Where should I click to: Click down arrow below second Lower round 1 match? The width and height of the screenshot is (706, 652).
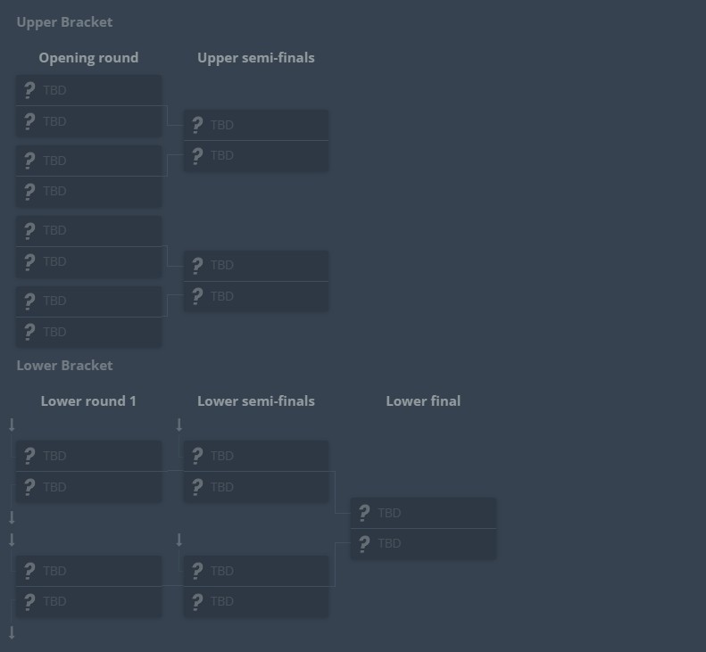[12, 632]
